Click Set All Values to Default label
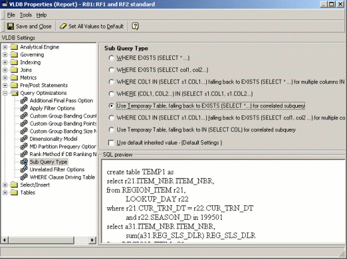 [x=96, y=27]
